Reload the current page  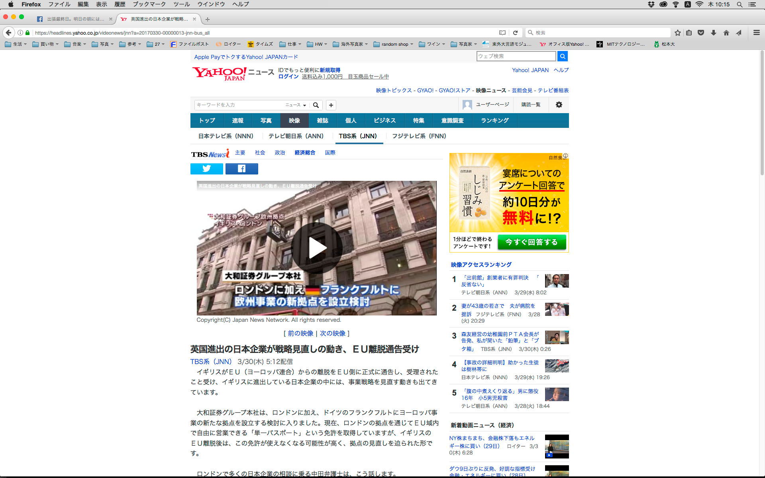tap(515, 33)
